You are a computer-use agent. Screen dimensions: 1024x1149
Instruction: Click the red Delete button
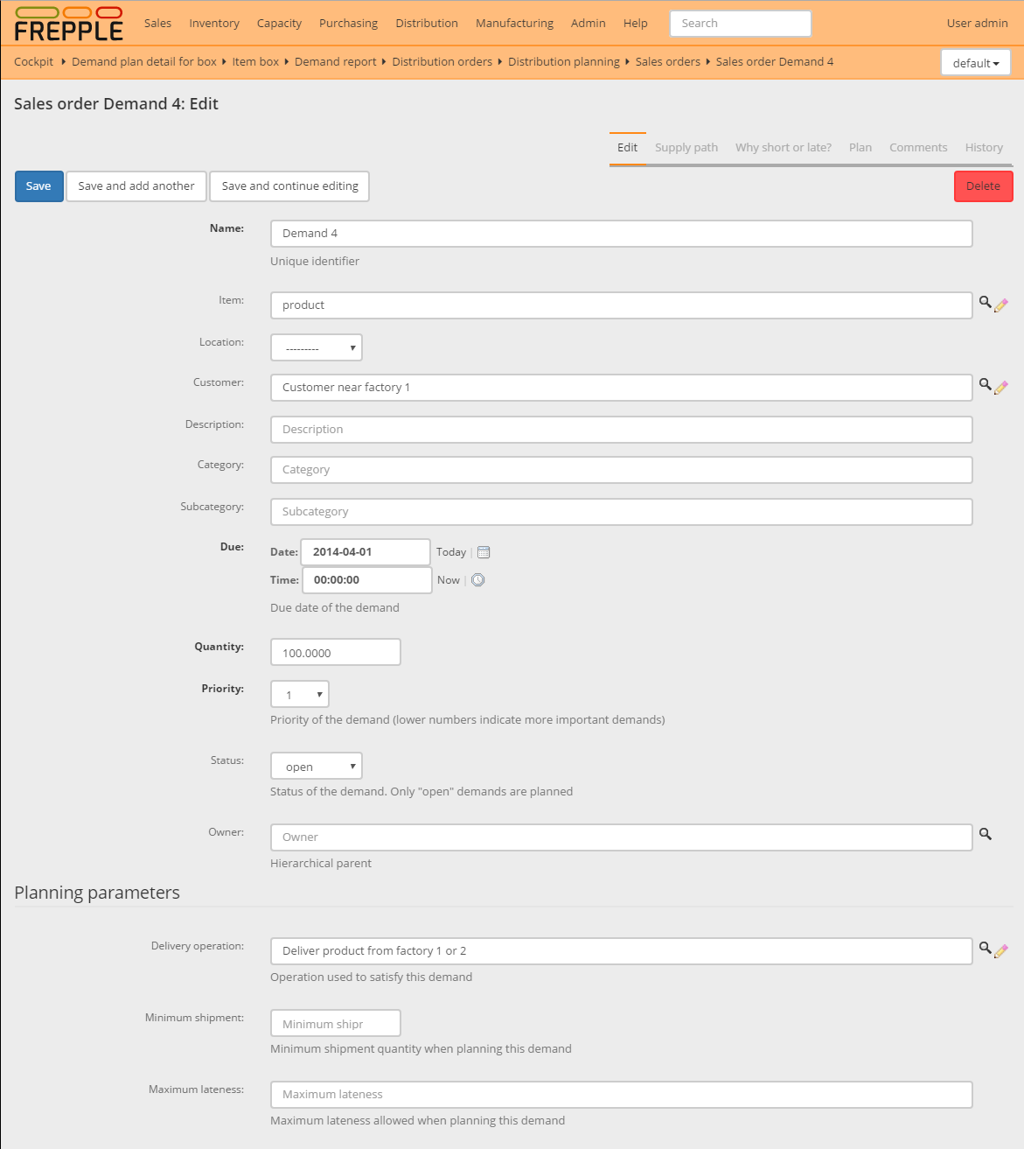[983, 186]
